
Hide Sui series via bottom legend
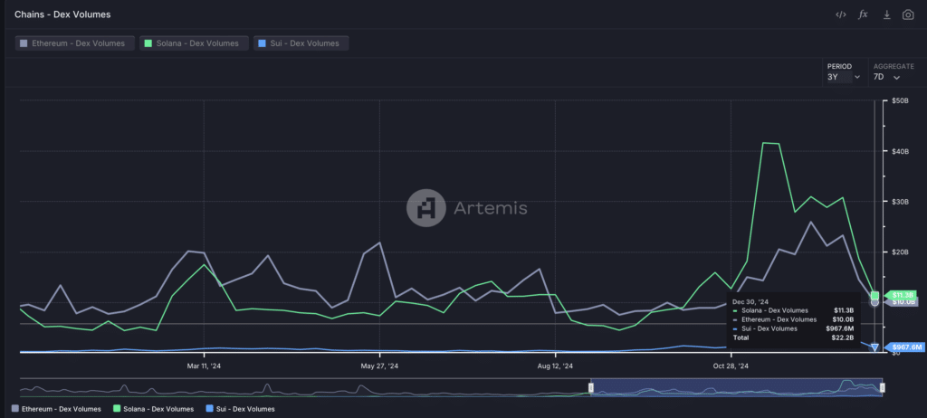[x=240, y=409]
